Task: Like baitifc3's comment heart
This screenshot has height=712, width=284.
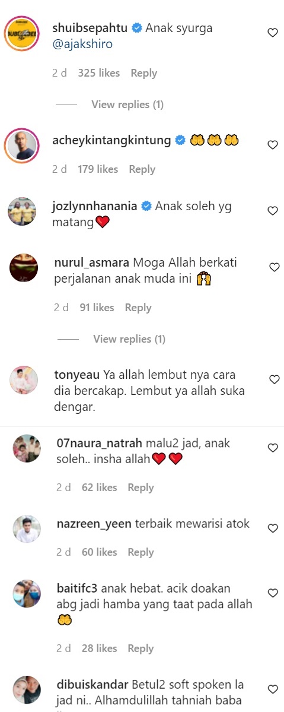Action: click(x=273, y=593)
